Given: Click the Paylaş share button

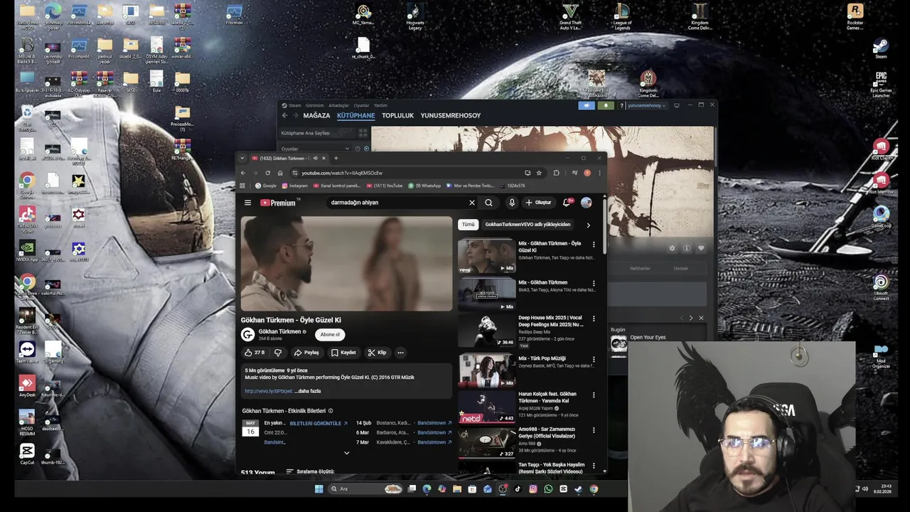Looking at the screenshot, I should coord(306,353).
